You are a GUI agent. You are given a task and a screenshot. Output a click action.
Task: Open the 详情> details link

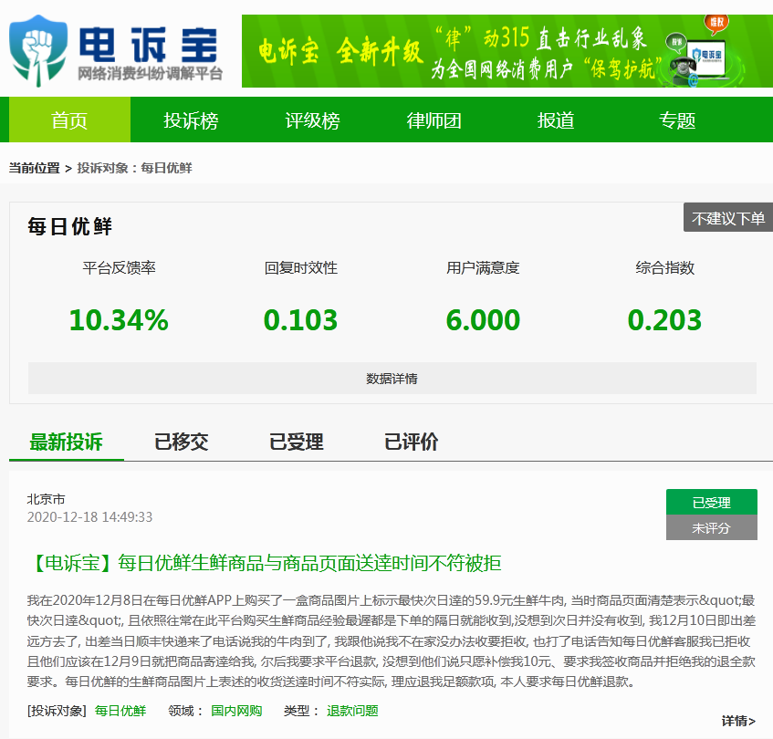738,721
